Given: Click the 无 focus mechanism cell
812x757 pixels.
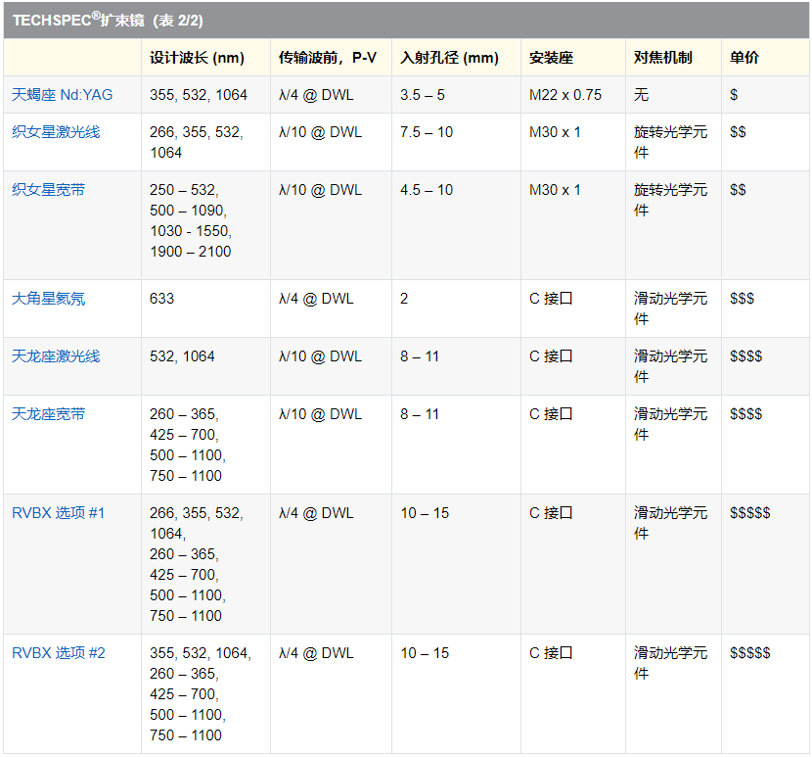Looking at the screenshot, I should pyautogui.click(x=641, y=95).
